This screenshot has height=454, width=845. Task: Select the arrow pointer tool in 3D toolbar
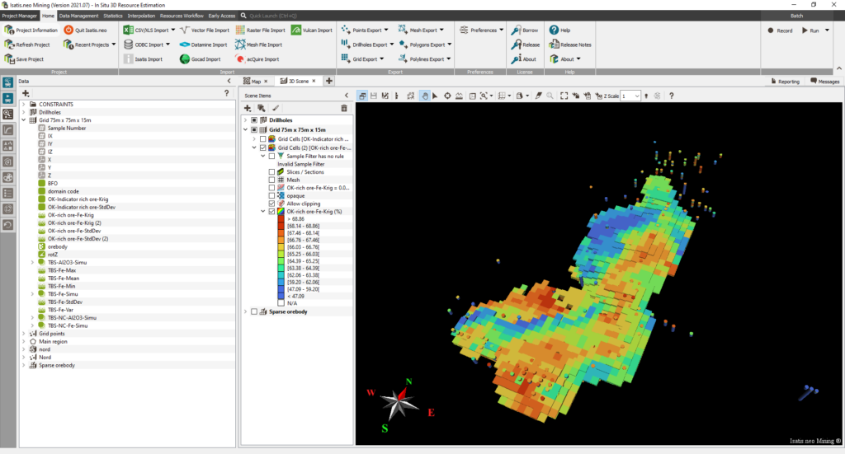click(435, 96)
